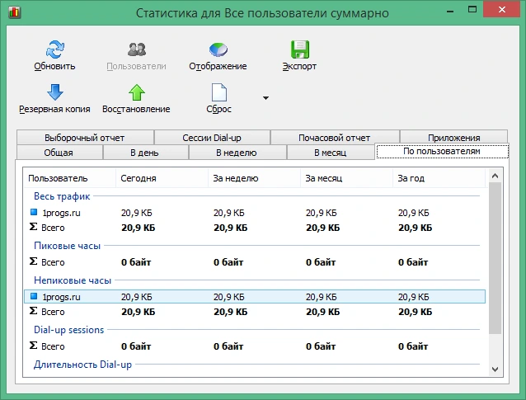This screenshot has height=400, width=526.
Task: Collapse the Пиковые часы group header
Action: coord(67,246)
